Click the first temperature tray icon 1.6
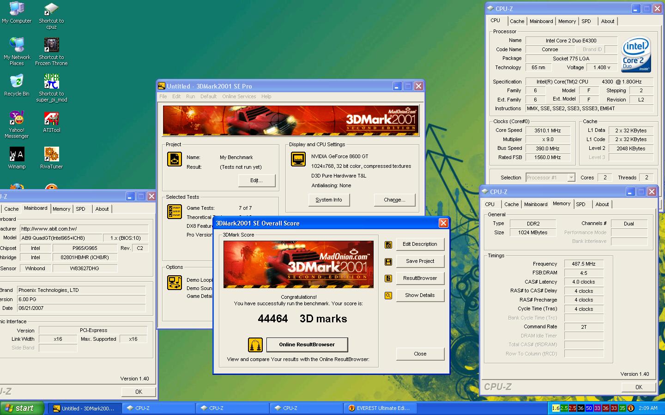Image resolution: width=665 pixels, height=415 pixels. coord(556,408)
